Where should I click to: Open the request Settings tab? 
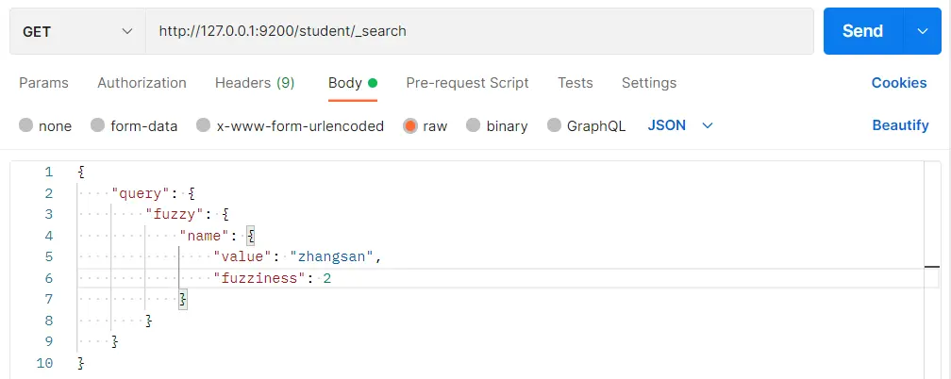coord(649,83)
